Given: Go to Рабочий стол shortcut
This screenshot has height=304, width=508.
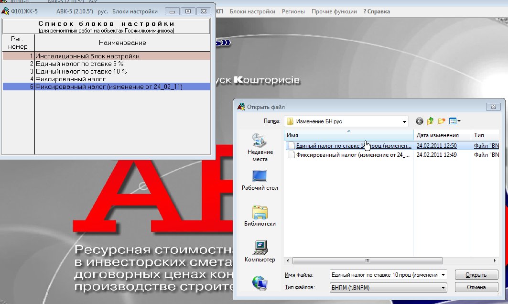Looking at the screenshot, I should (260, 181).
